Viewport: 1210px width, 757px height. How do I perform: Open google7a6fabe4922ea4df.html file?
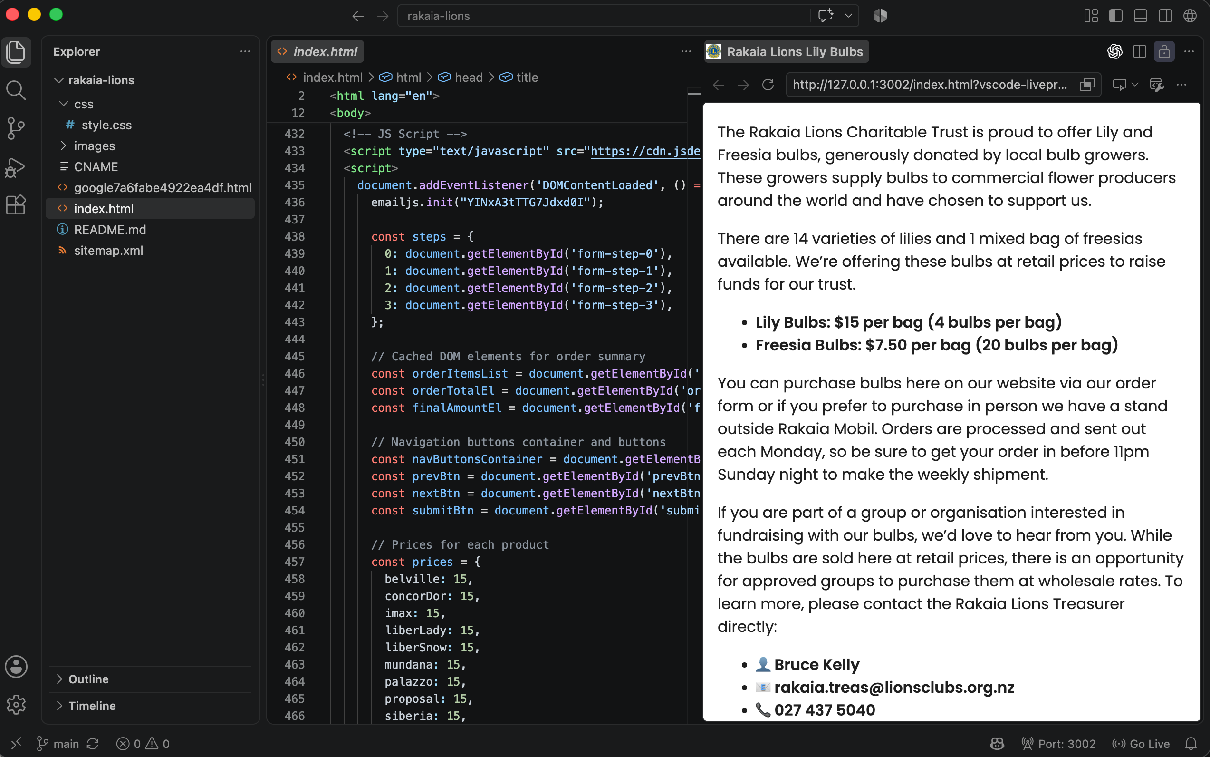[x=150, y=188]
